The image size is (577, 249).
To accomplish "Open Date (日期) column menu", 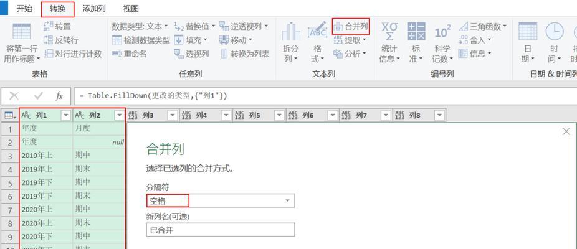I will 528,42.
